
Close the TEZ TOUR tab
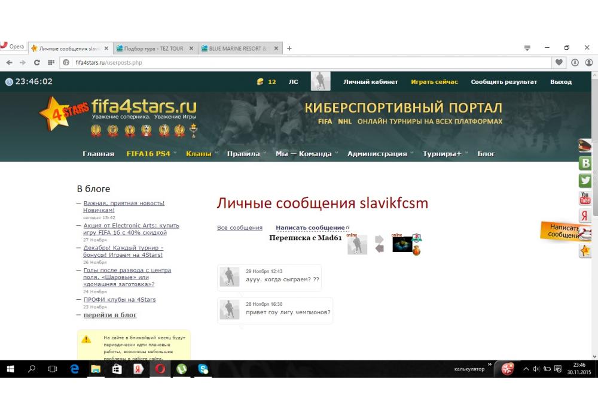coord(191,48)
